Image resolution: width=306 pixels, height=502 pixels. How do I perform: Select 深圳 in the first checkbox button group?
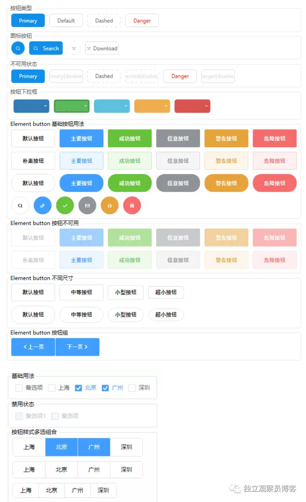click(126, 447)
